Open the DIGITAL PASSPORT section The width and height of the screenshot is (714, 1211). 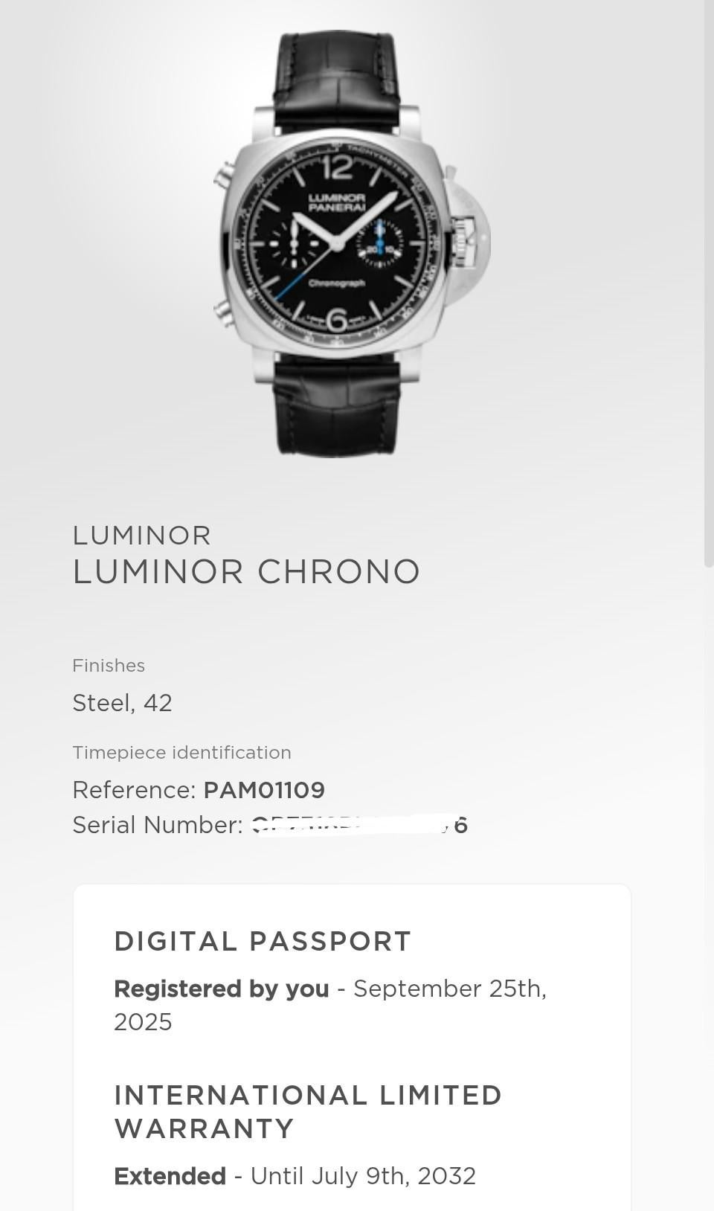[263, 942]
